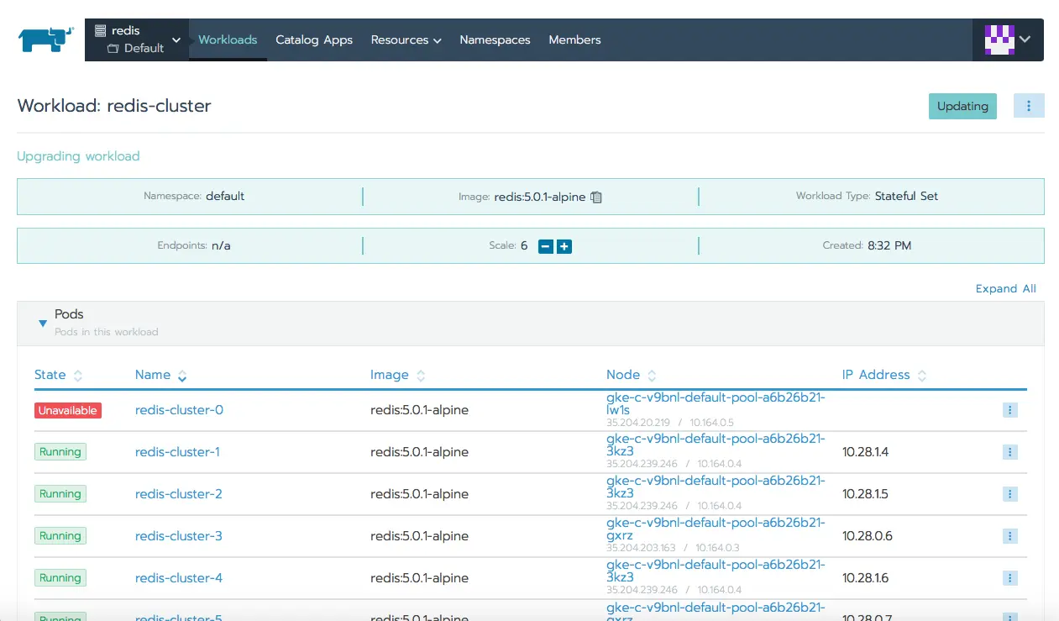Open the redis-cluster-4 pod
The image size is (1059, 621).
[x=179, y=578]
